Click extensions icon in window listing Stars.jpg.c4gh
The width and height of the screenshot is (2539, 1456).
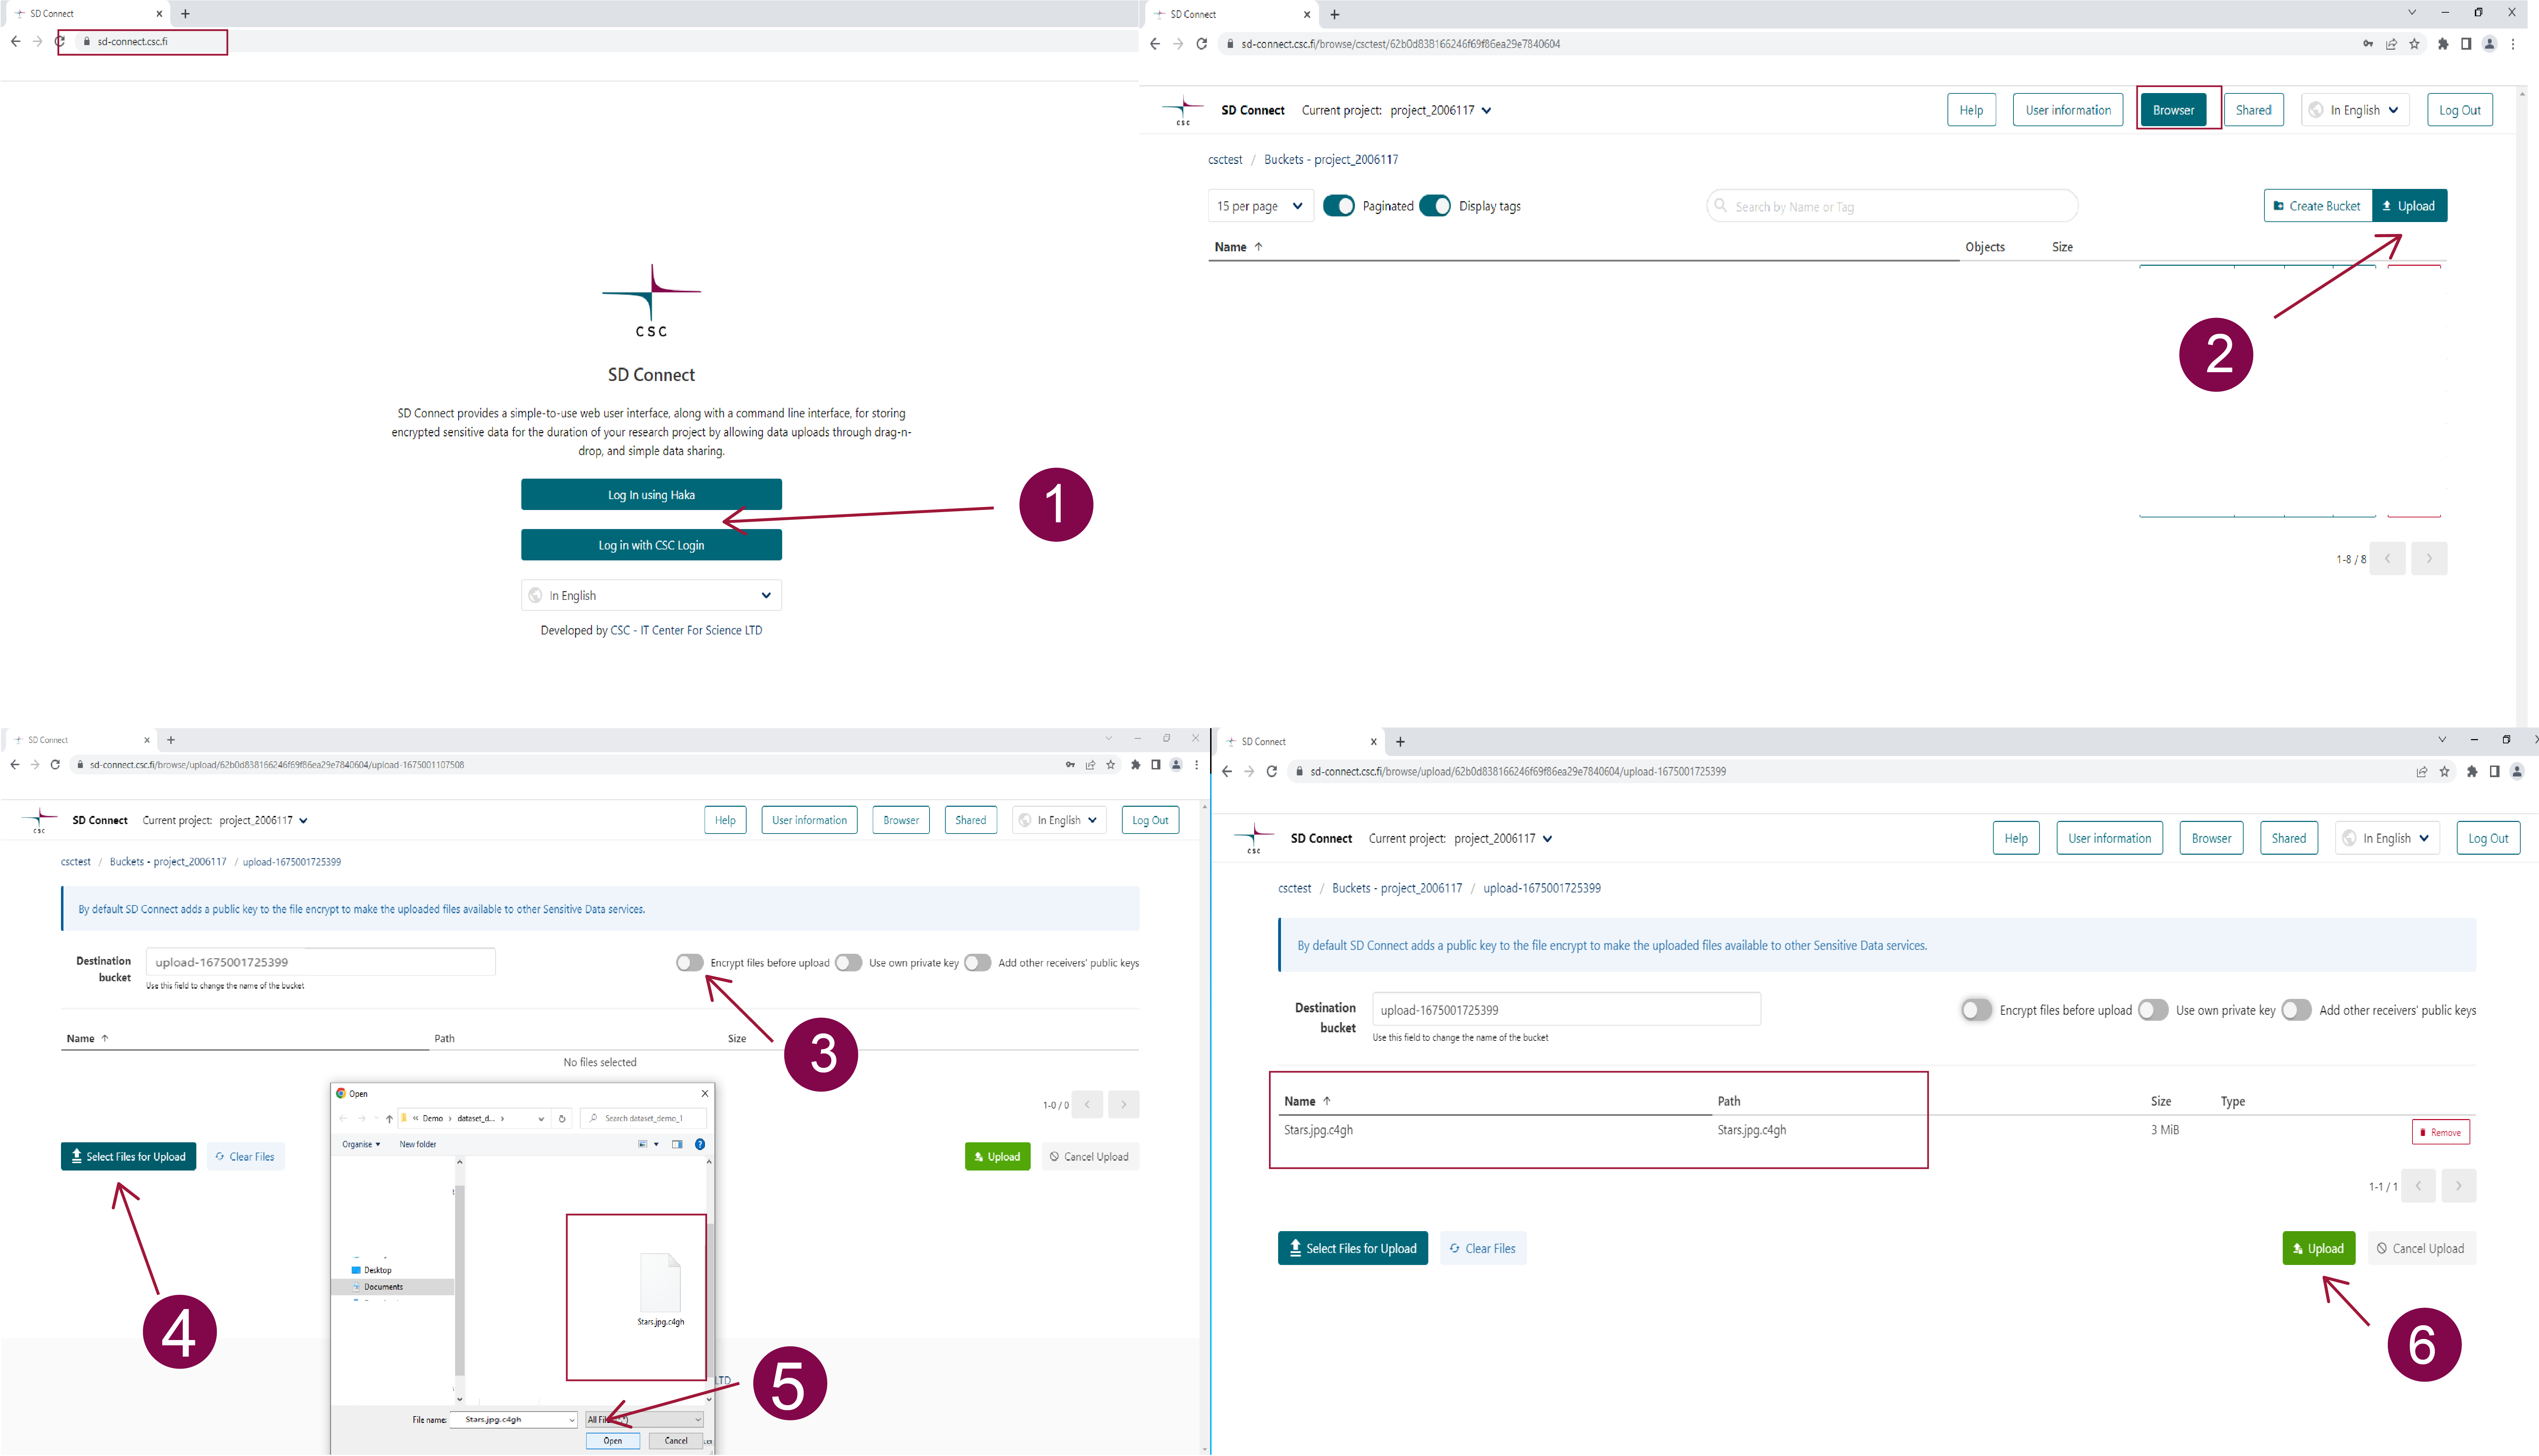tap(2472, 772)
